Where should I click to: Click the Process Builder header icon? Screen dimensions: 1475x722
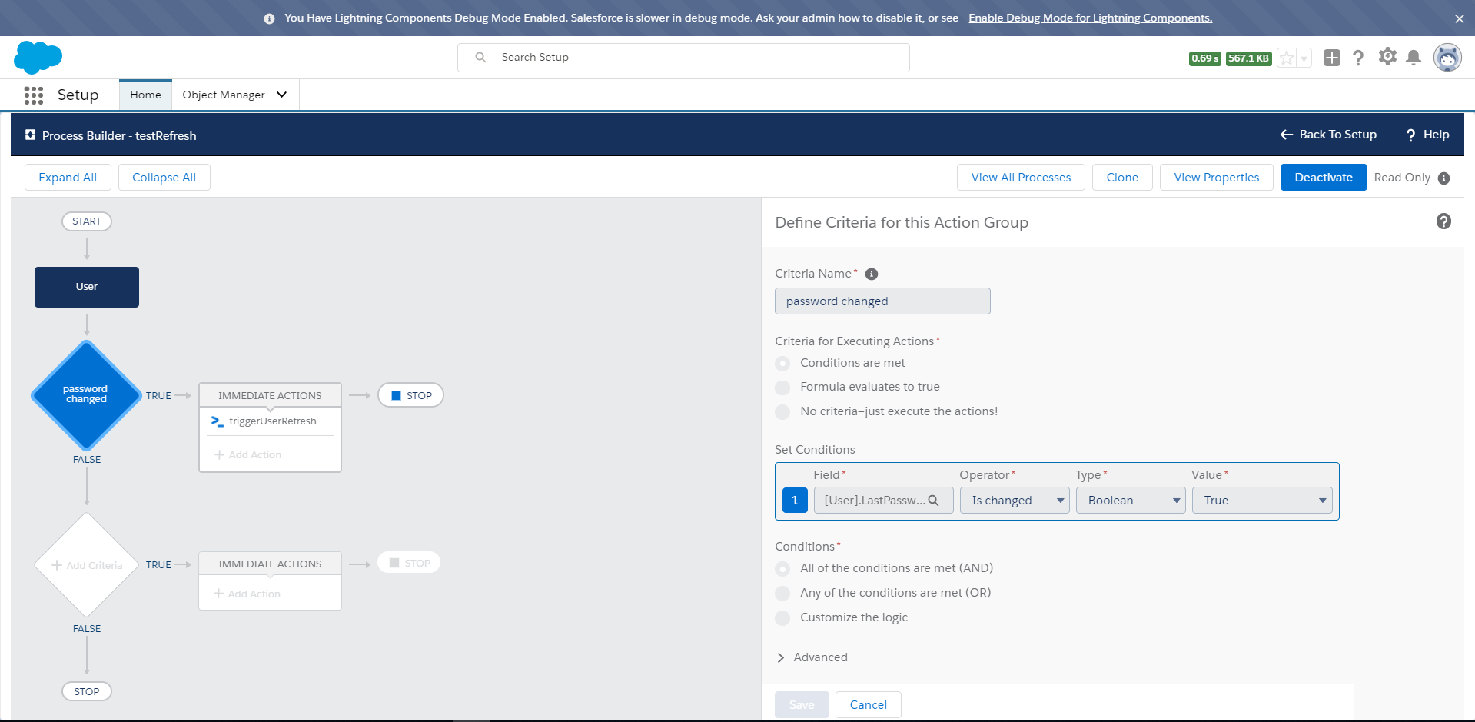30,135
